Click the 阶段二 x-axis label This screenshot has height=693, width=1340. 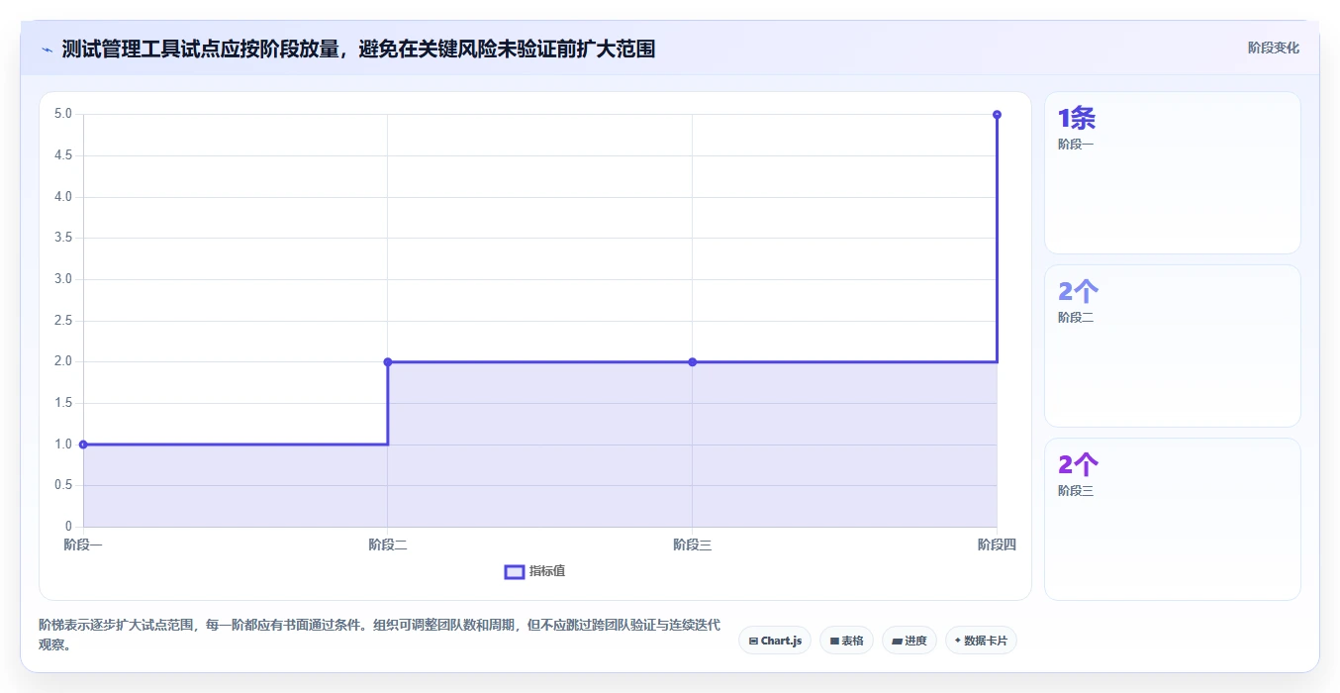(388, 544)
